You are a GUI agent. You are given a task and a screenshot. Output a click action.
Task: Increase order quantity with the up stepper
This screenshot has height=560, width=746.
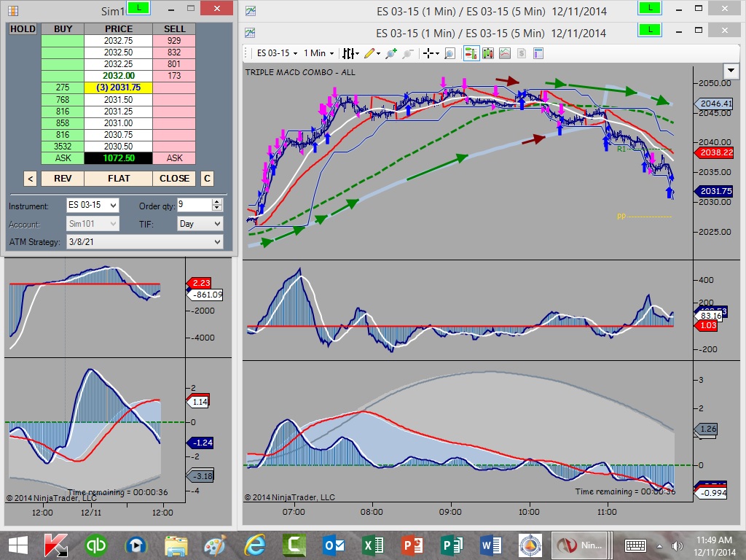pyautogui.click(x=217, y=202)
